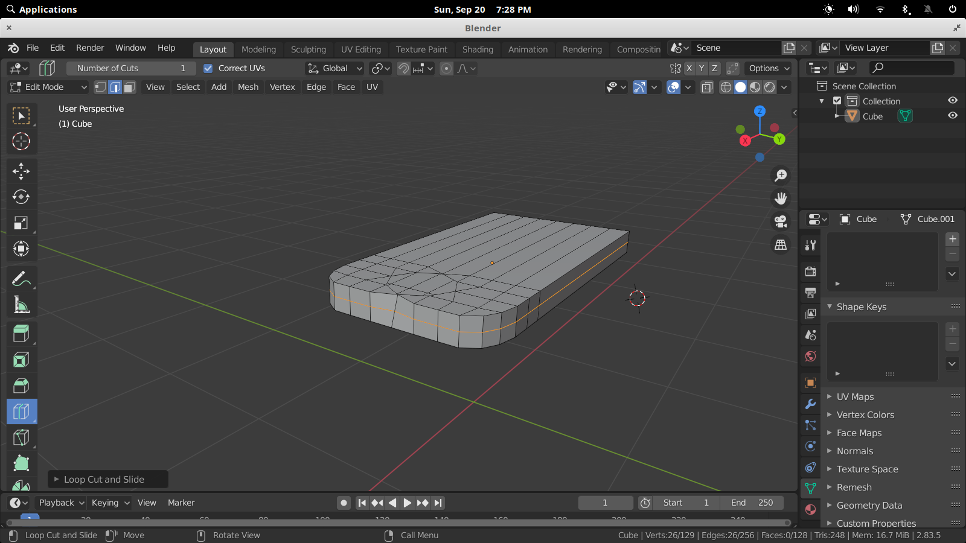The width and height of the screenshot is (966, 543).
Task: Switch perspective/orthographic with the grid gizmo
Action: [x=781, y=244]
